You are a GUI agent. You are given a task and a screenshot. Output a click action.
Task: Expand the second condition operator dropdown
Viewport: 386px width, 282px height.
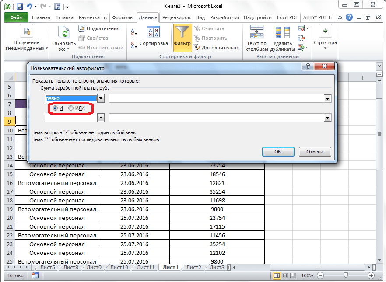coord(101,118)
